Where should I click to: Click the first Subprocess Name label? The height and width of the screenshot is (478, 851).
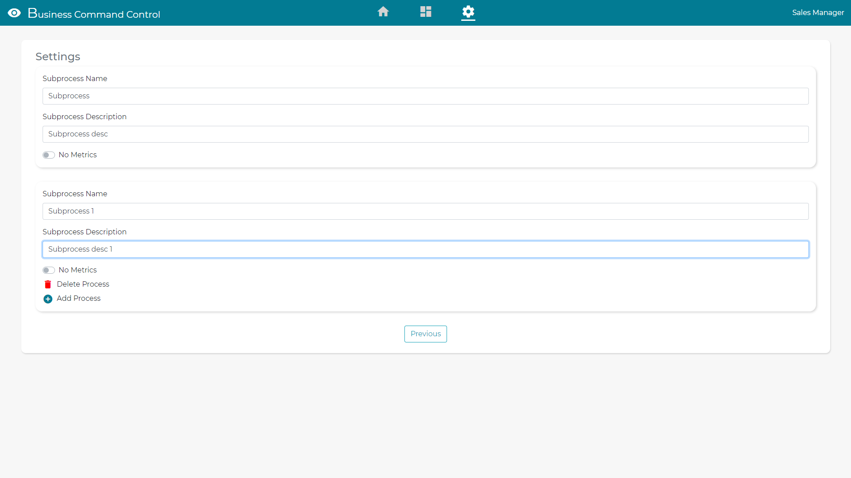(75, 79)
